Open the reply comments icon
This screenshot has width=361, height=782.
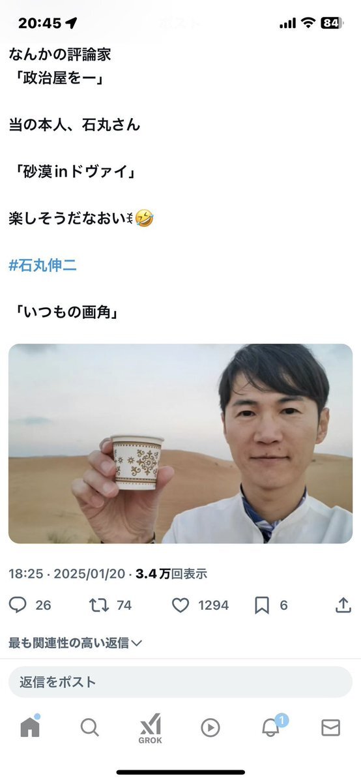tap(18, 605)
